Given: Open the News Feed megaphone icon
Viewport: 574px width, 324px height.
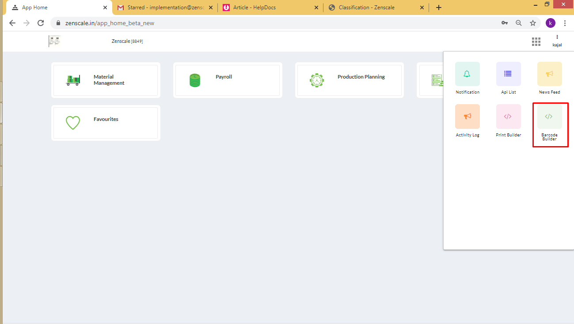Looking at the screenshot, I should [x=549, y=74].
